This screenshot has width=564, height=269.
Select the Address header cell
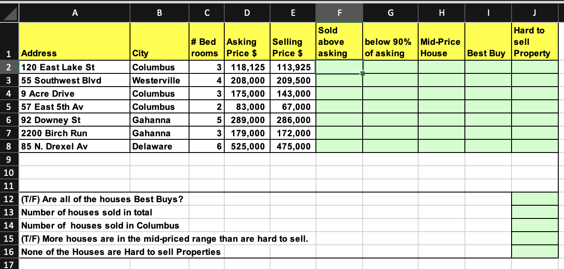tap(74, 42)
